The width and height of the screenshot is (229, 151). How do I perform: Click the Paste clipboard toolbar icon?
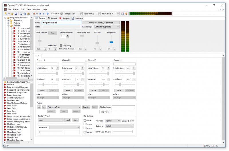29,14
